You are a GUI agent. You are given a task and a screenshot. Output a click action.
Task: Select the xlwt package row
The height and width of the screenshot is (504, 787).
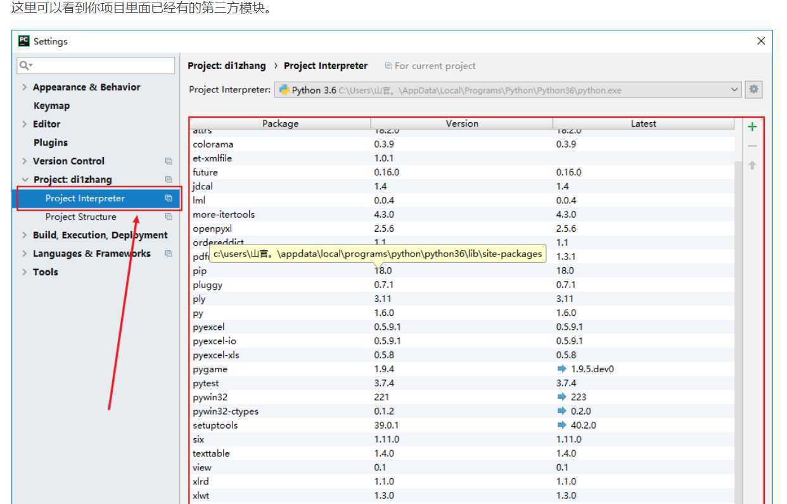click(x=462, y=495)
